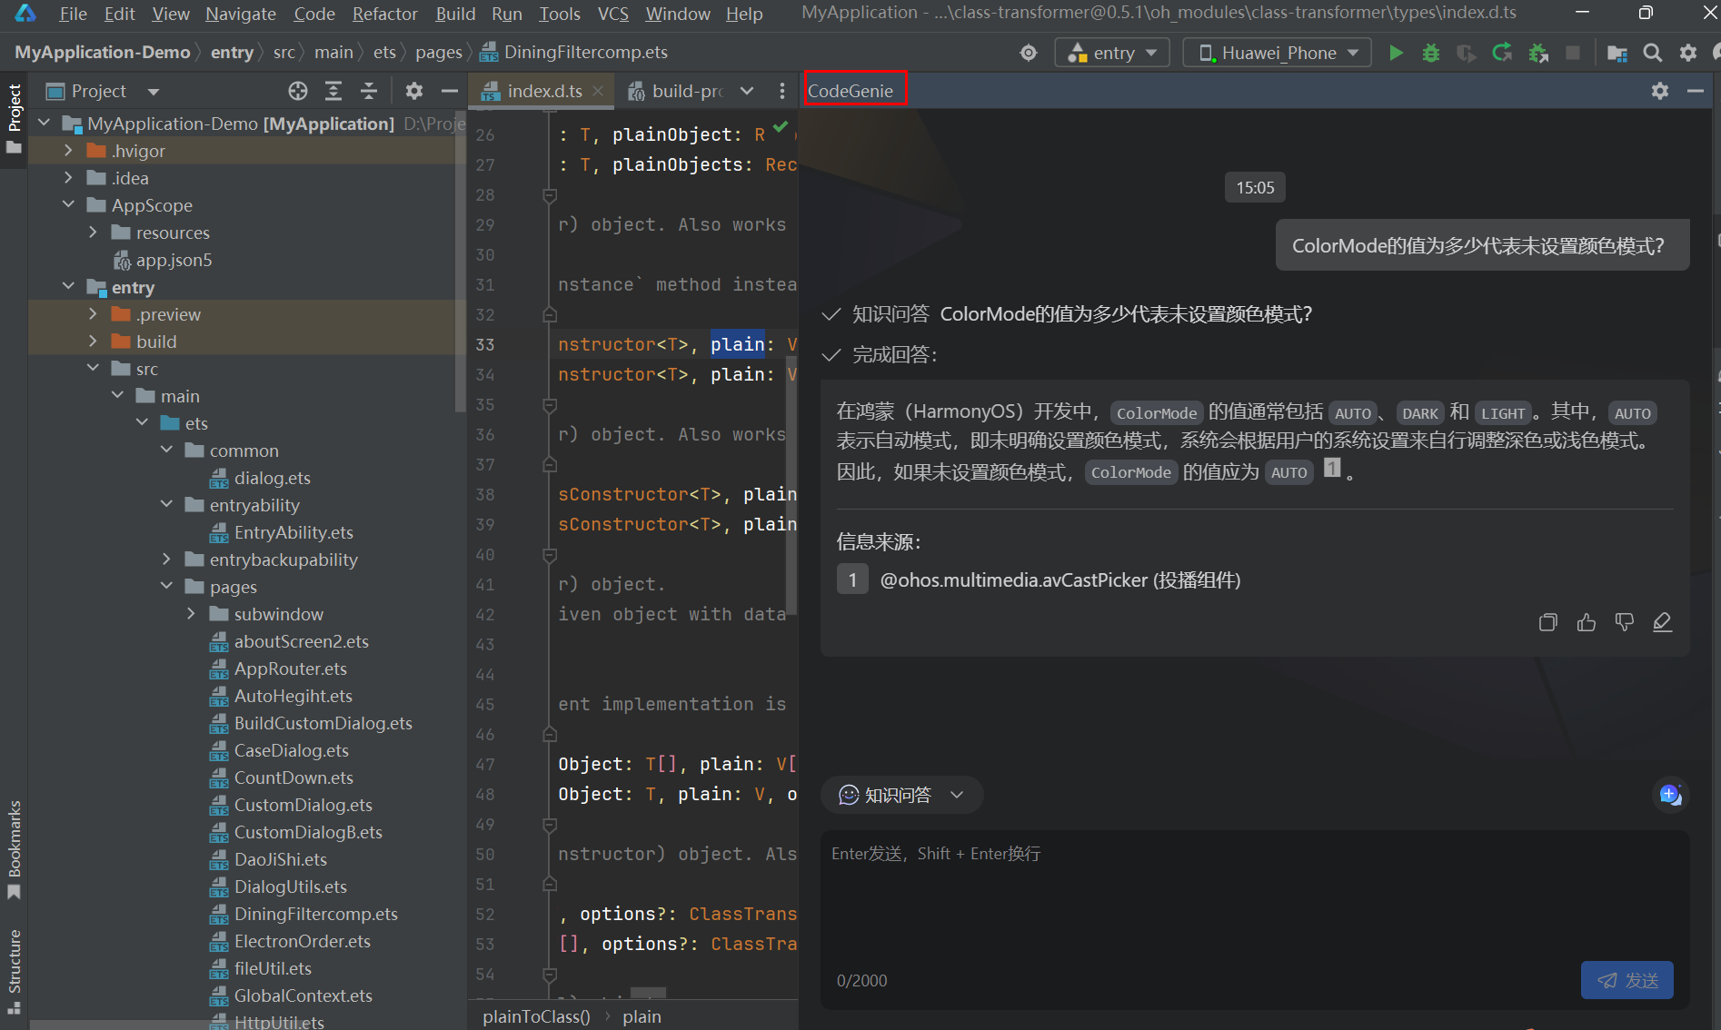Image resolution: width=1721 pixels, height=1030 pixels.
Task: Open CodeGenie panel settings gear
Action: (1660, 91)
